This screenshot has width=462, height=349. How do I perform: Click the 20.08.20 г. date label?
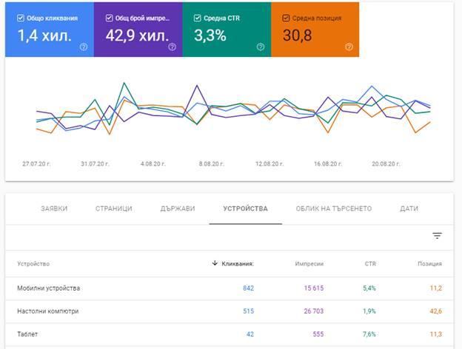click(386, 163)
